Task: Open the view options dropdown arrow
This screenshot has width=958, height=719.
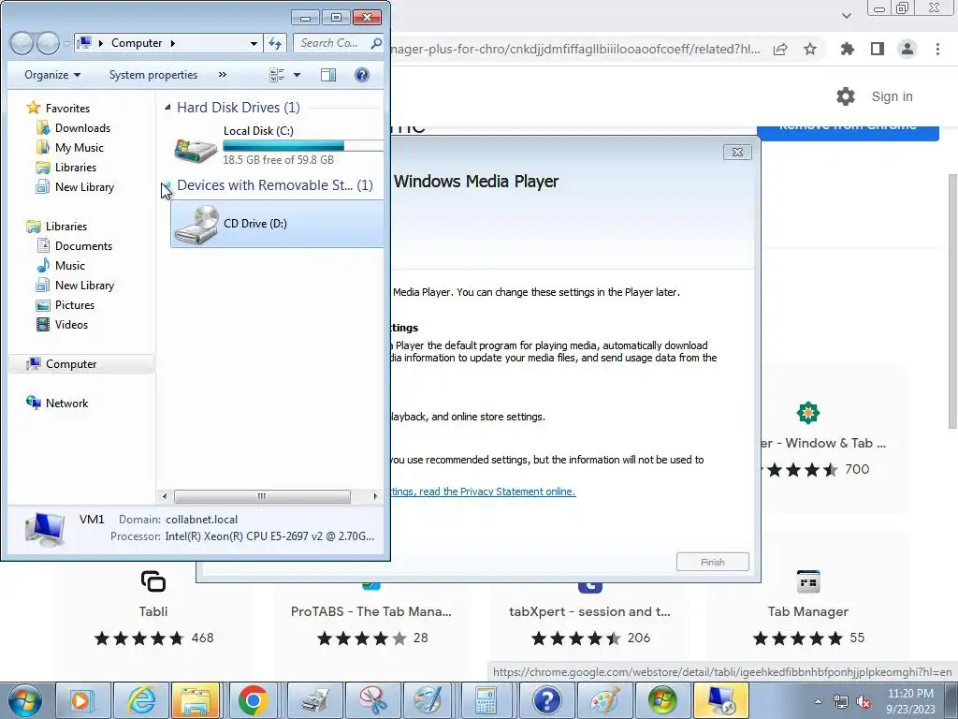Action: [297, 75]
